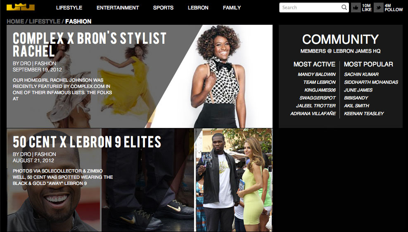Open Keenan Teasley's profile link

(364, 114)
